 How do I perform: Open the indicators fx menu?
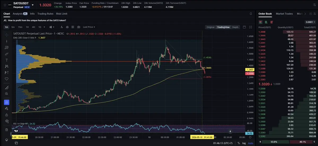tap(62, 27)
